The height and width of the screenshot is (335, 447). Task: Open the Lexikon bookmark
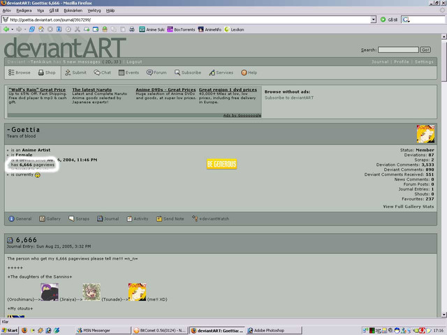234,29
